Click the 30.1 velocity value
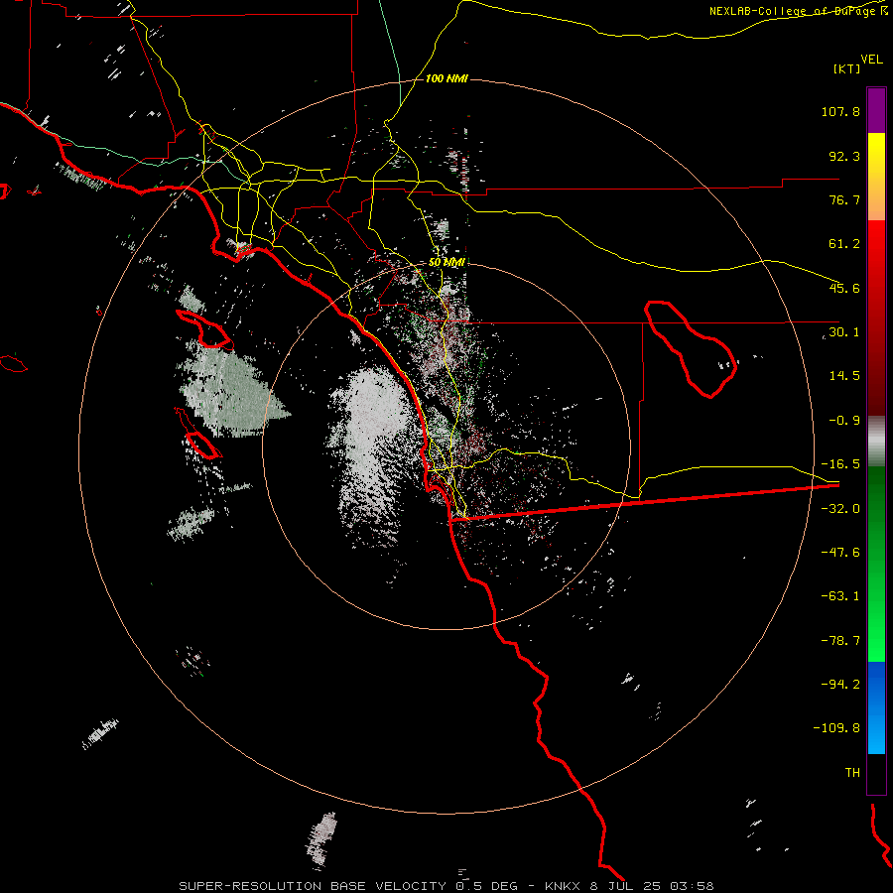Image resolution: width=893 pixels, height=893 pixels. tap(844, 332)
